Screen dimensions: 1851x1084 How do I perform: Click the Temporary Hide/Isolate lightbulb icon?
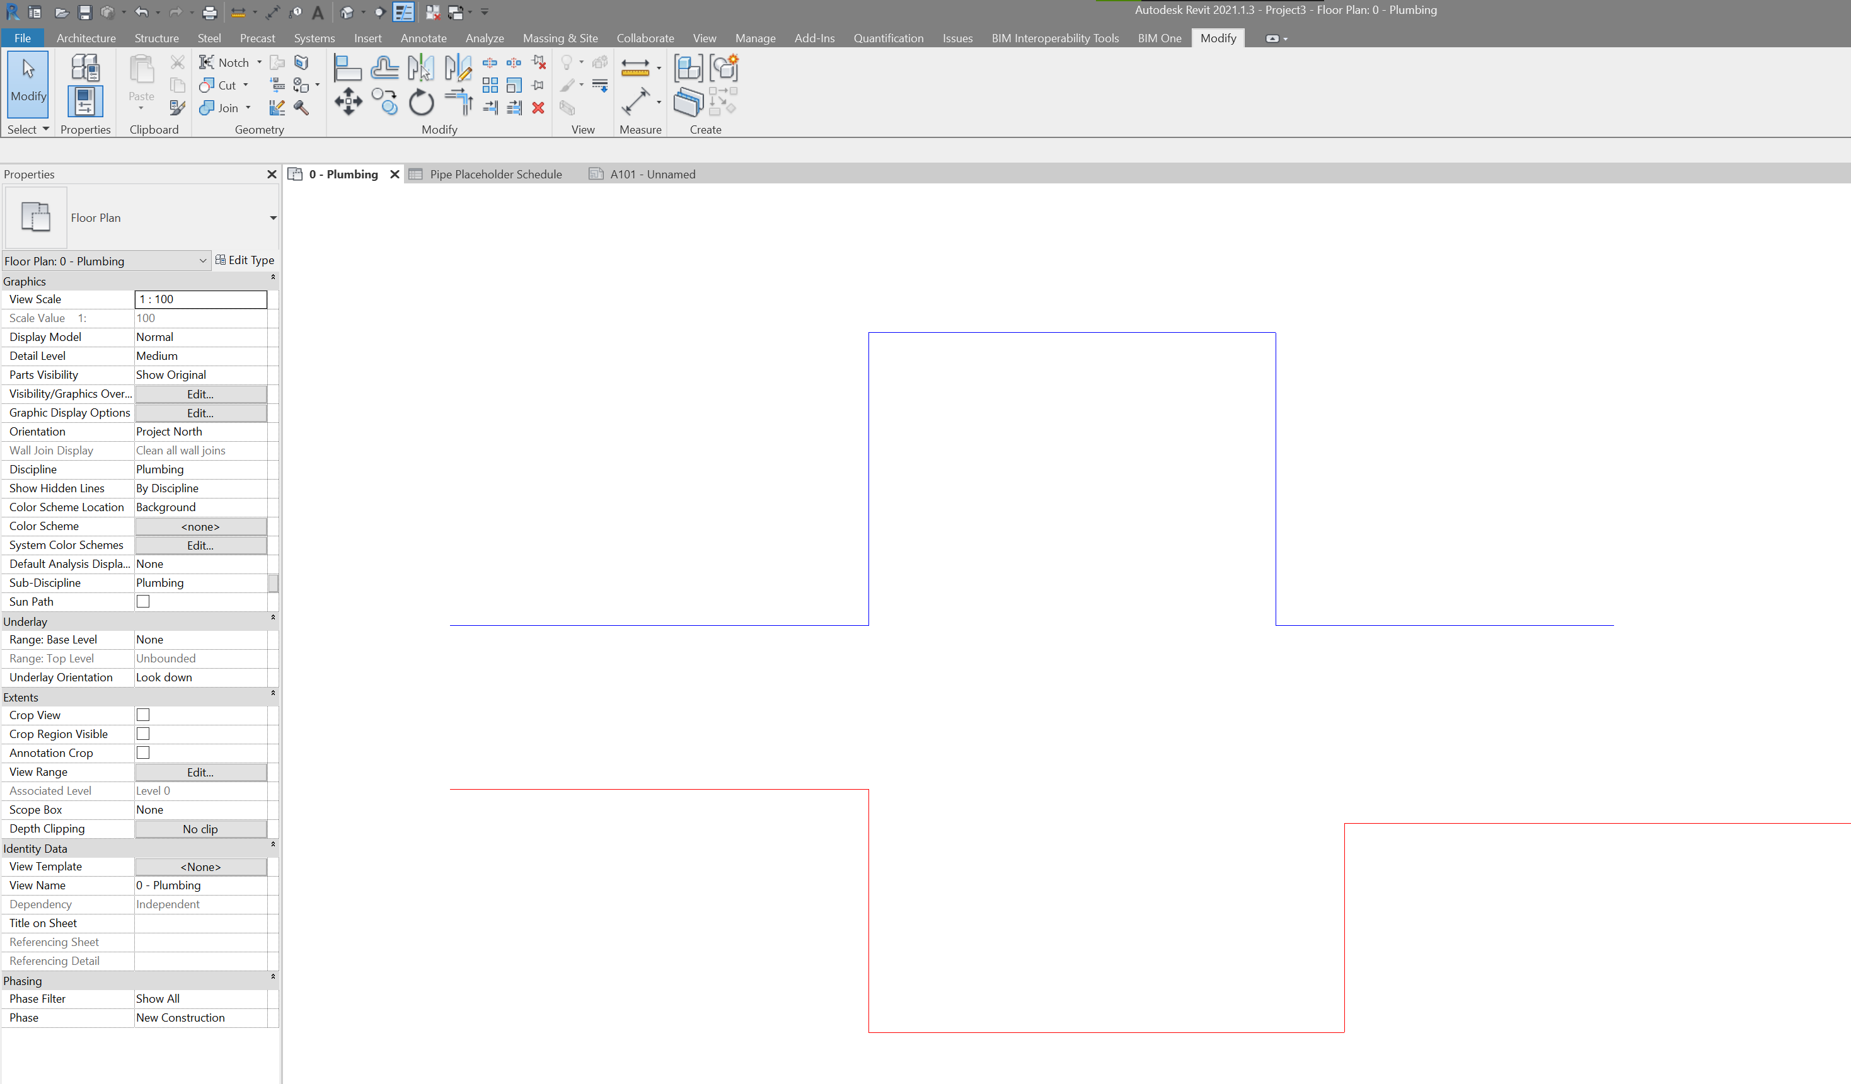(567, 62)
